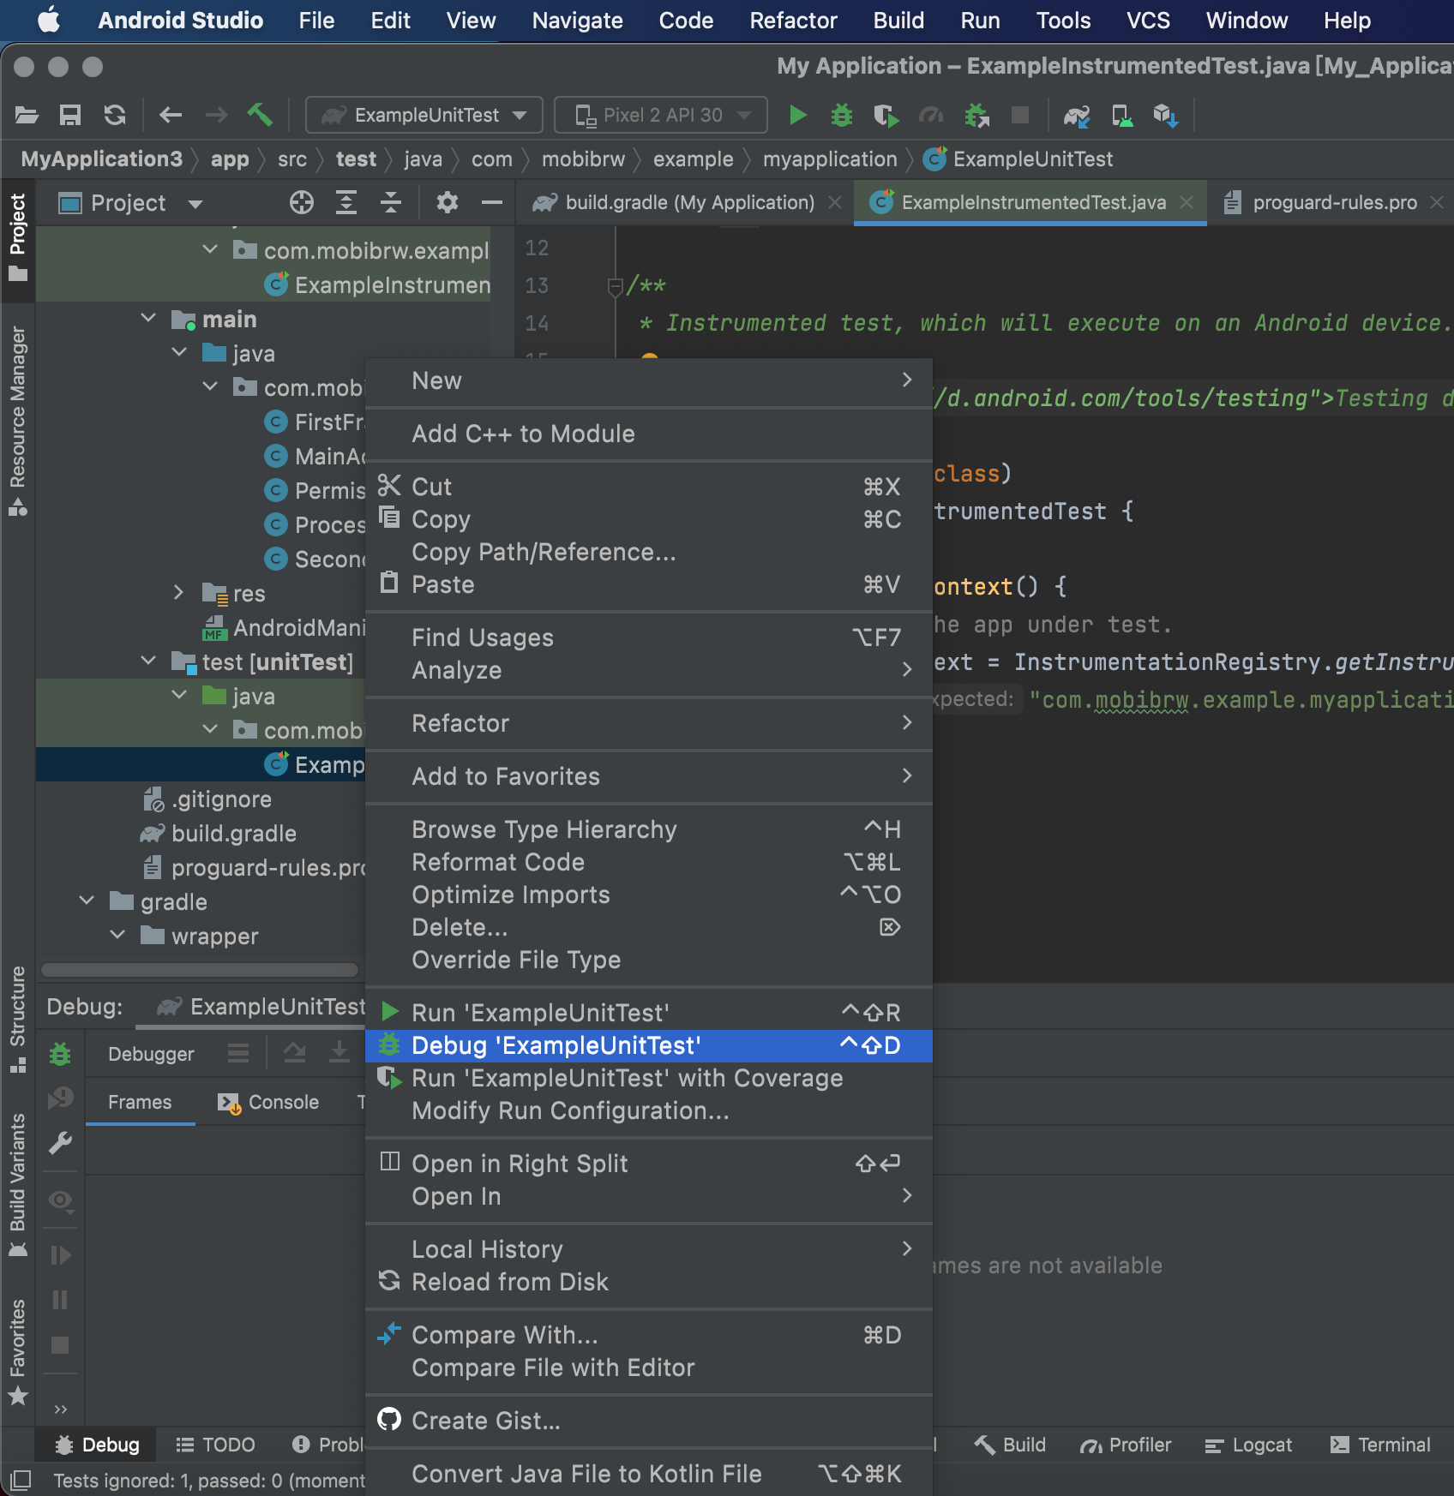
Task: Click the Make Project hammer icon
Action: 260,115
